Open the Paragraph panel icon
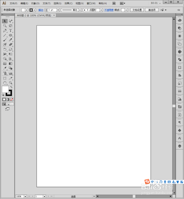This screenshot has width=184, height=199. click(179, 122)
